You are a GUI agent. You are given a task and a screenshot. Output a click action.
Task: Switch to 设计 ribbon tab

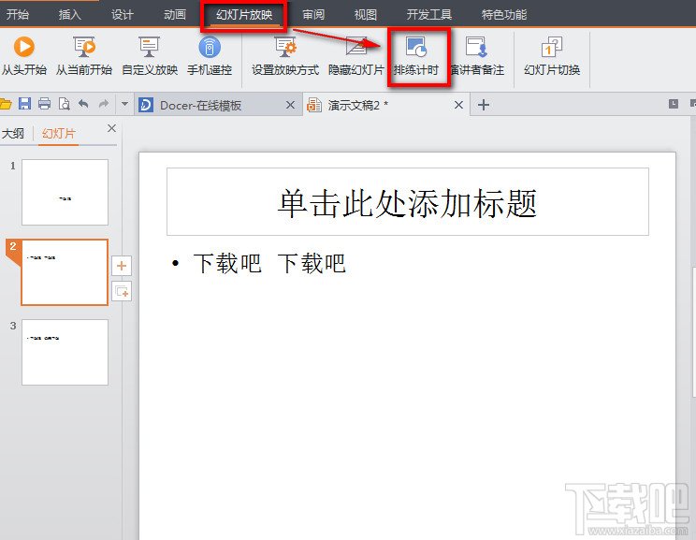tap(122, 15)
